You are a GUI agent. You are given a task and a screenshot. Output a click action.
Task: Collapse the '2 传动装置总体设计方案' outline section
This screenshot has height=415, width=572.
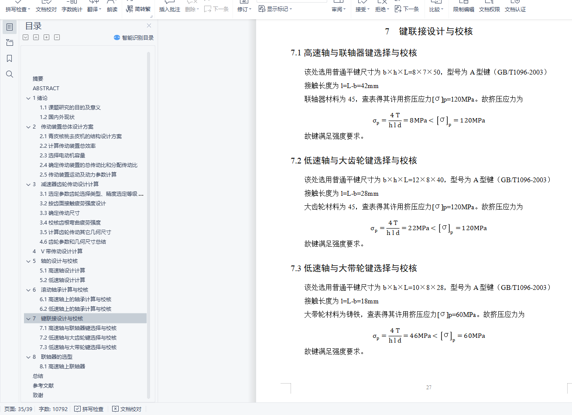tap(28, 127)
